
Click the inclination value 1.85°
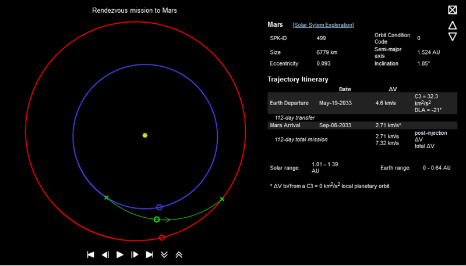point(423,63)
